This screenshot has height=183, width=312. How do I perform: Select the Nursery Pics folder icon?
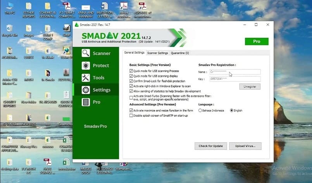(29, 142)
